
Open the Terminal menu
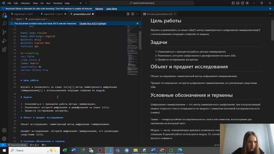click(58, 3)
